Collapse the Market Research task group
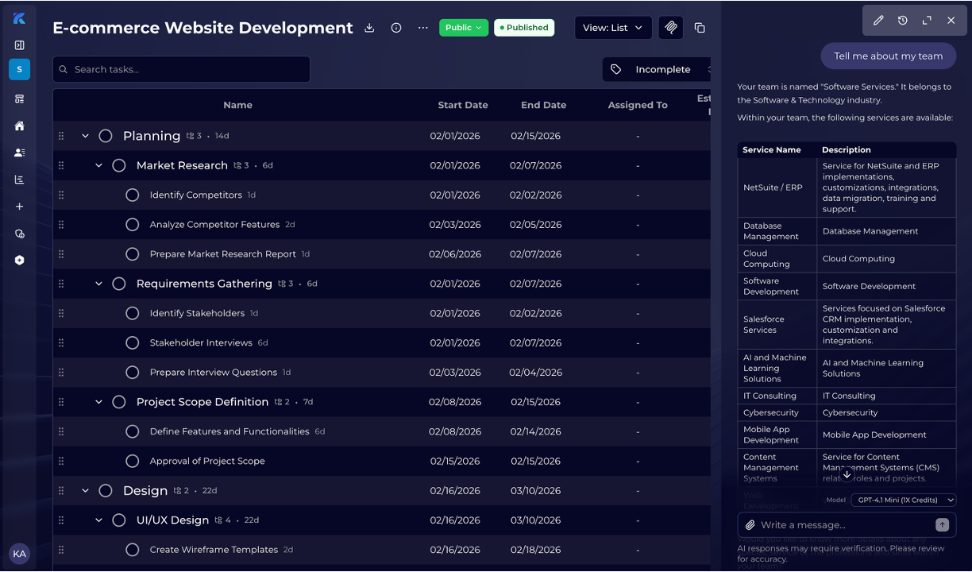Image resolution: width=972 pixels, height=572 pixels. point(98,165)
